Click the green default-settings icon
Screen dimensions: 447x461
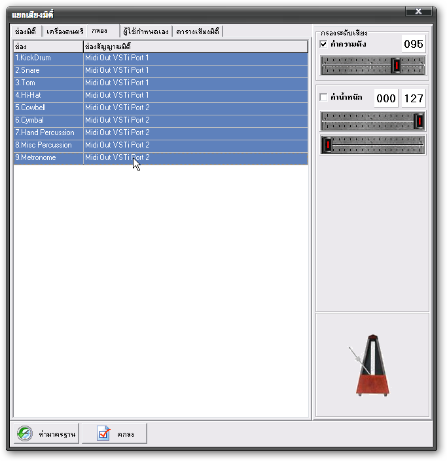[25, 433]
